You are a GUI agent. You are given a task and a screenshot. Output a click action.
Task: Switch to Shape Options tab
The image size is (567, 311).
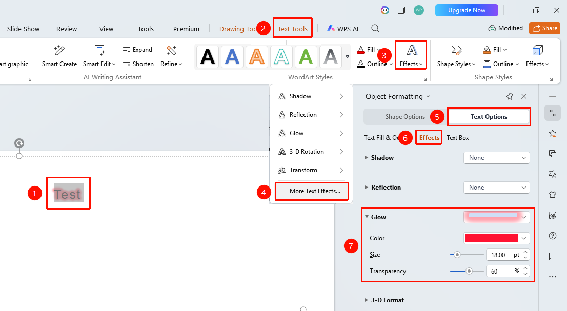(x=405, y=117)
